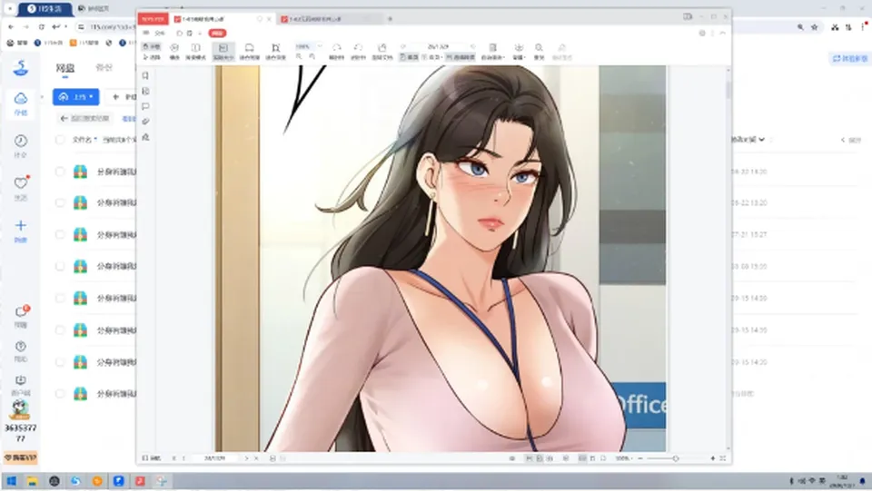Click the back-to-previous-folder button
Viewport: 872px width, 491px height.
[85, 118]
